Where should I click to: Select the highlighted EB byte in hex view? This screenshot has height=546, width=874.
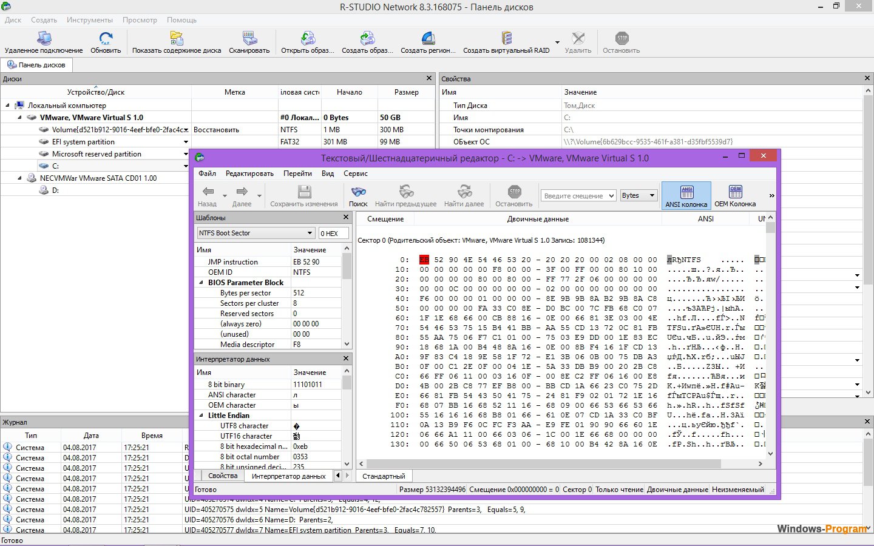(424, 260)
